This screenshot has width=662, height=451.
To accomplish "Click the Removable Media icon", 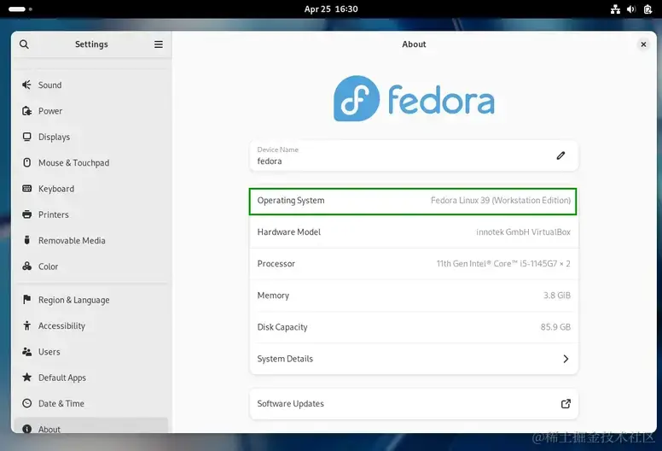I will click(26, 241).
